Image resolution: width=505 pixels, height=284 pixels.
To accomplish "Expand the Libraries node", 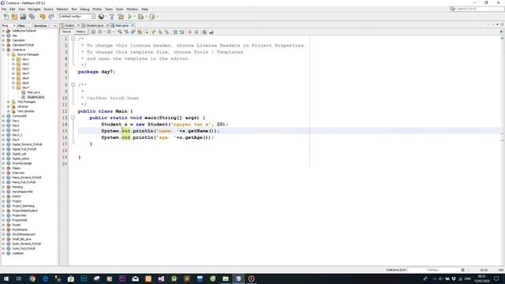I will [9, 106].
